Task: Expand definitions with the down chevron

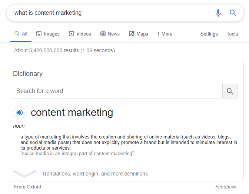Action: (x=24, y=173)
